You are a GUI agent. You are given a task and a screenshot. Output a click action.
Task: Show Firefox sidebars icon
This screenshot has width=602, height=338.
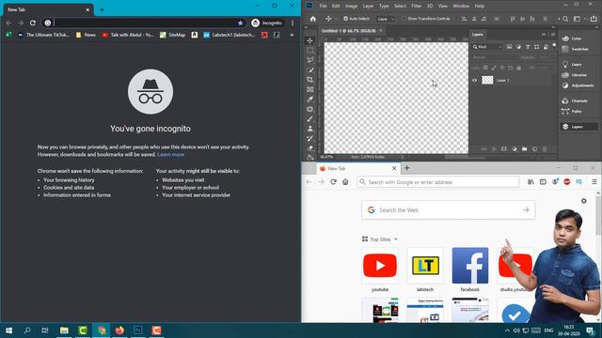click(x=543, y=182)
